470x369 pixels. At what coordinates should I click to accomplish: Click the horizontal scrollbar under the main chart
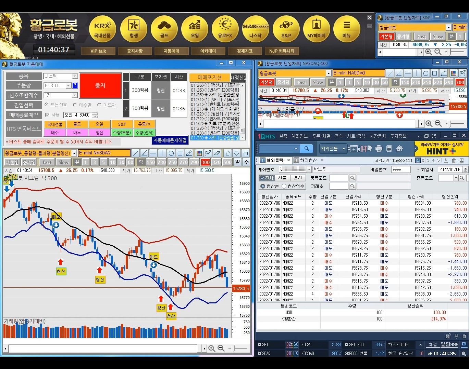coord(105,348)
